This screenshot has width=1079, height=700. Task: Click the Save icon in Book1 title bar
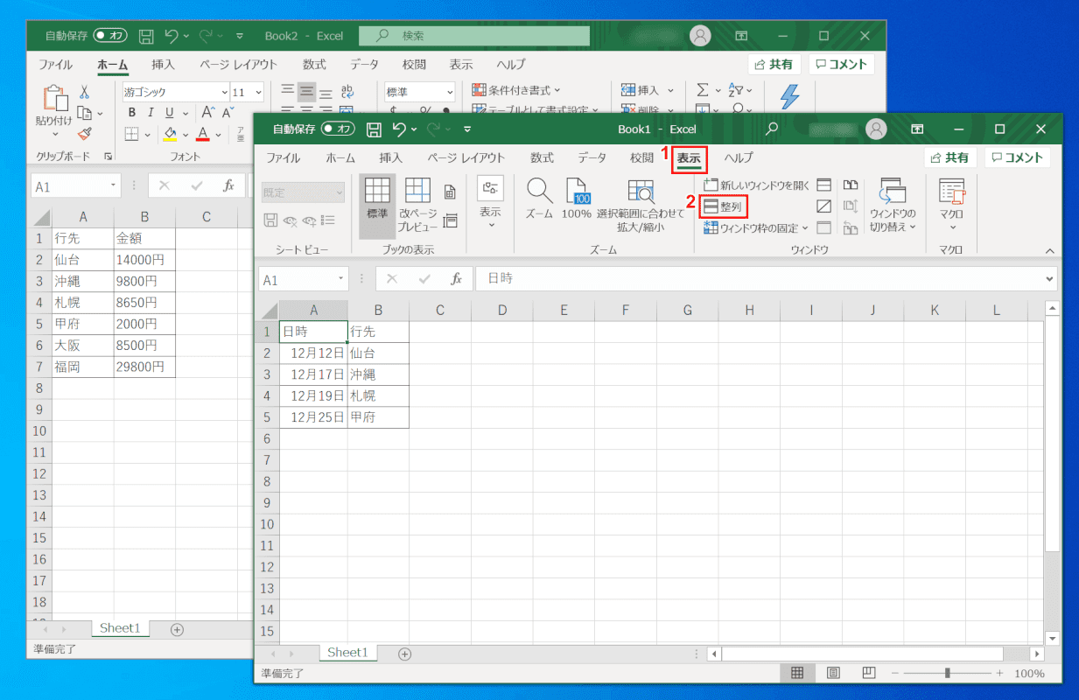click(x=374, y=129)
